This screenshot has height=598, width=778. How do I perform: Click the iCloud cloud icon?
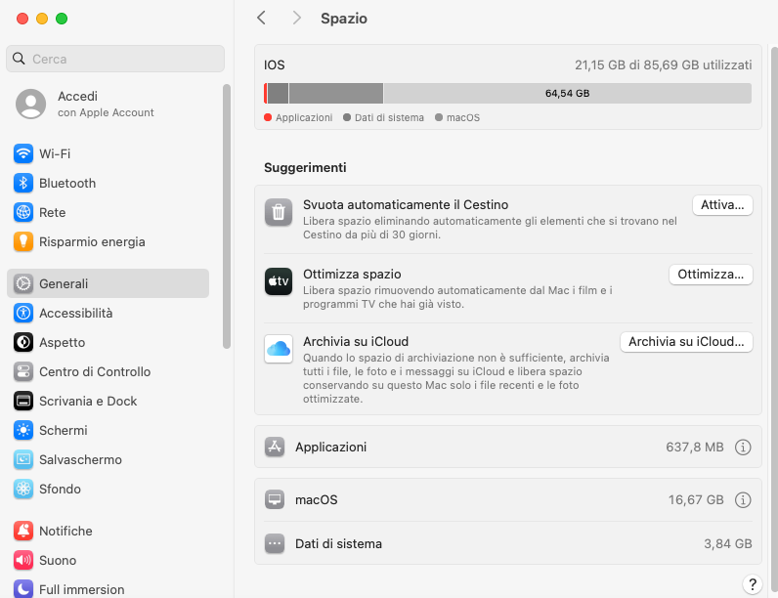pyautogui.click(x=279, y=349)
